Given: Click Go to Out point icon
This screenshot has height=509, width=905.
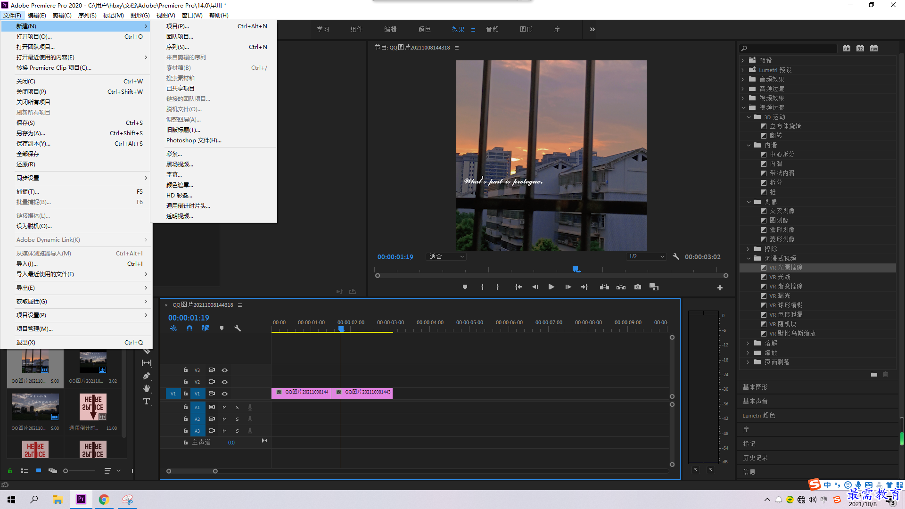Looking at the screenshot, I should coord(584,287).
